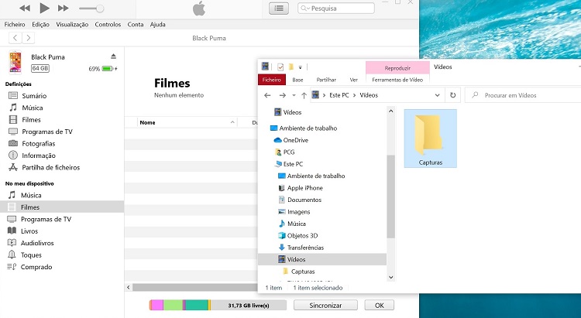The width and height of the screenshot is (581, 318).
Task: Skip to the next track
Action: [x=64, y=8]
